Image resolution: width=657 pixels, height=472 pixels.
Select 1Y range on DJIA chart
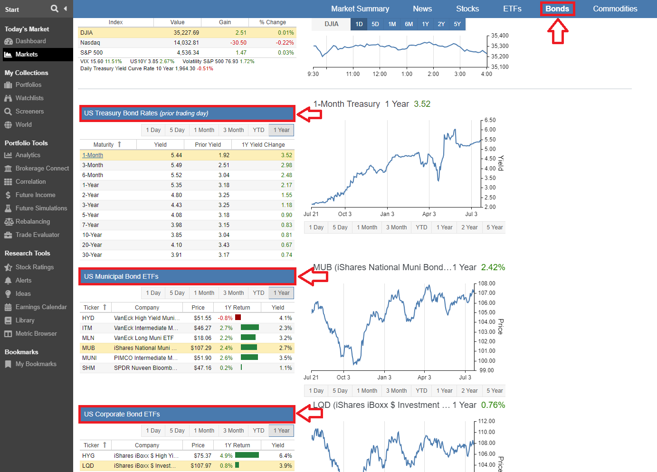[x=426, y=24]
